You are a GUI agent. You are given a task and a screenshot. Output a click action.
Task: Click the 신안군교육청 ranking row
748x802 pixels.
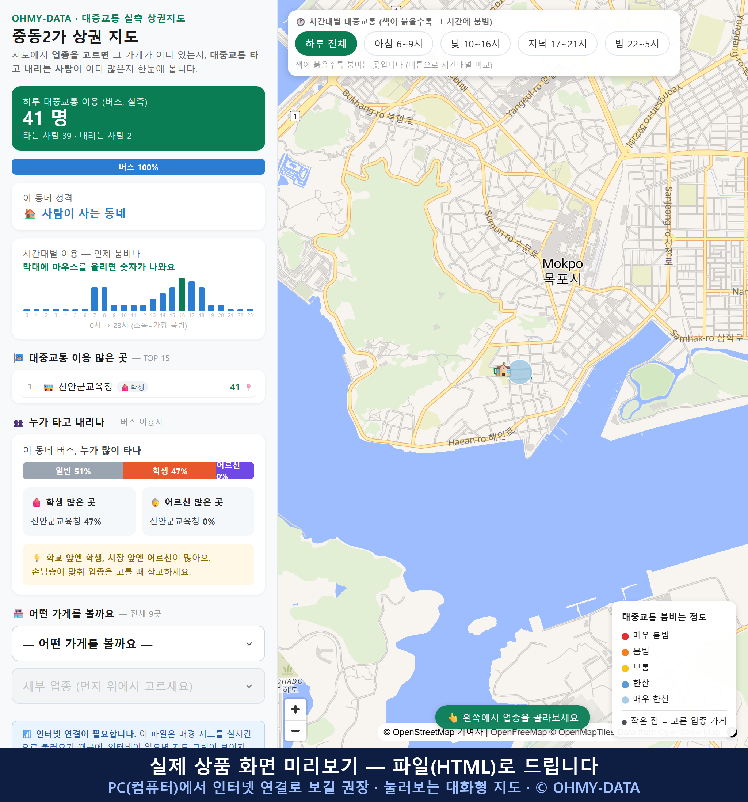click(x=138, y=387)
